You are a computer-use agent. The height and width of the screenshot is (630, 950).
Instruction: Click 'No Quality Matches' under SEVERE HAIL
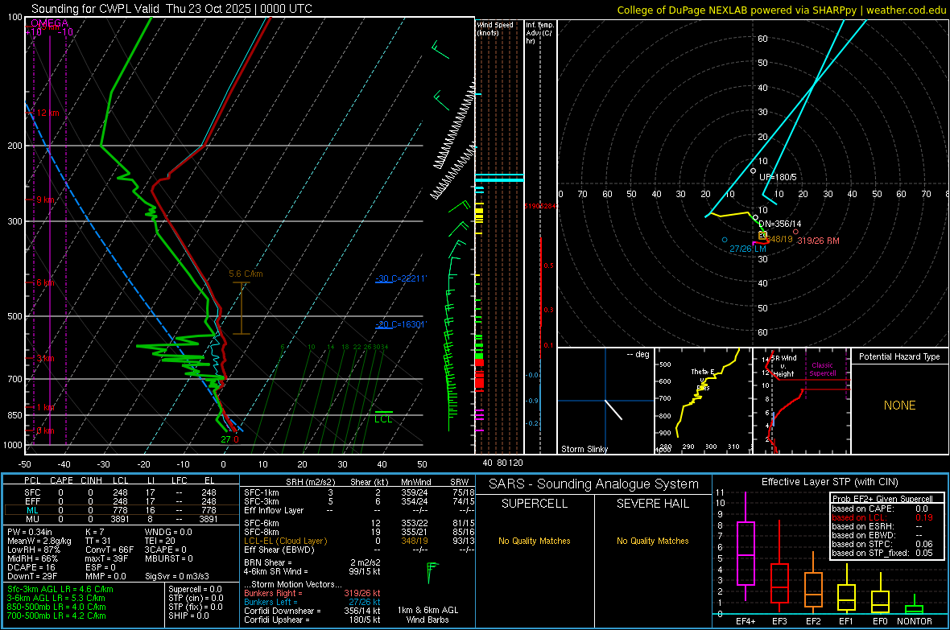tap(652, 541)
